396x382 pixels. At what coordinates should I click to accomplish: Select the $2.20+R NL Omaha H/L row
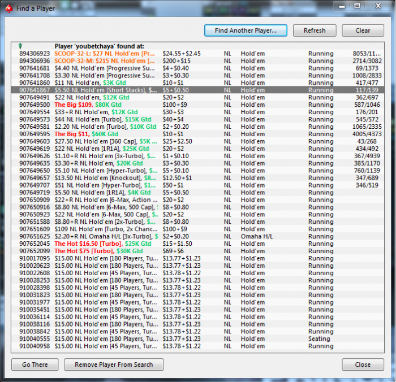(x=198, y=236)
